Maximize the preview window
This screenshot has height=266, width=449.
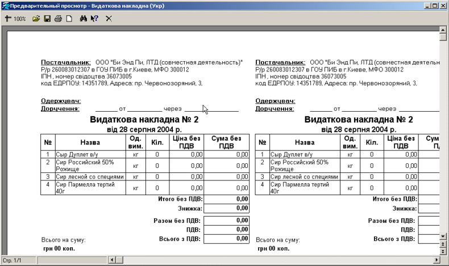[x=434, y=5]
